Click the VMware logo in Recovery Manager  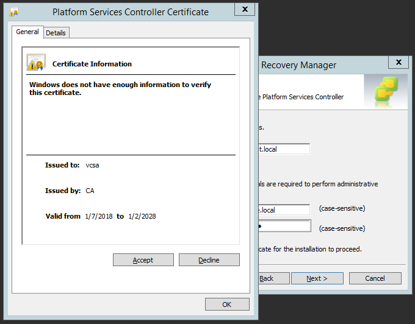tap(385, 91)
